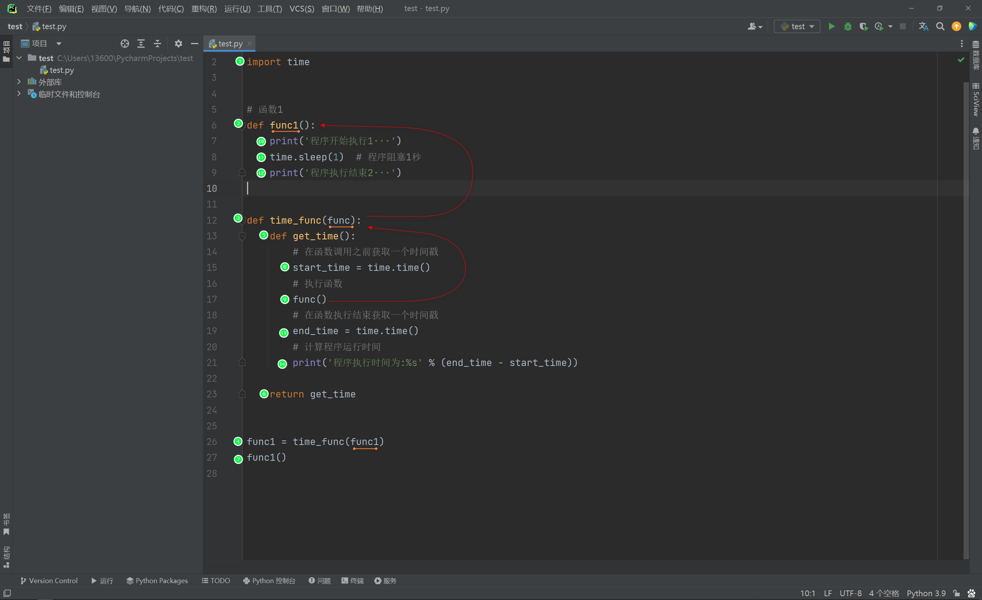Run the test configuration with green play button

(831, 26)
